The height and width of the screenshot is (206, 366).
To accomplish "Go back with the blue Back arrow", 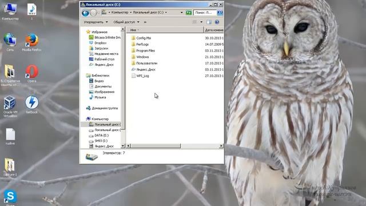I will pos(85,13).
